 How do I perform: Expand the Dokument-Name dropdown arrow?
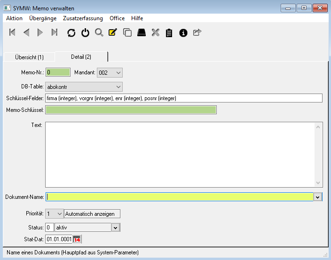(318, 197)
